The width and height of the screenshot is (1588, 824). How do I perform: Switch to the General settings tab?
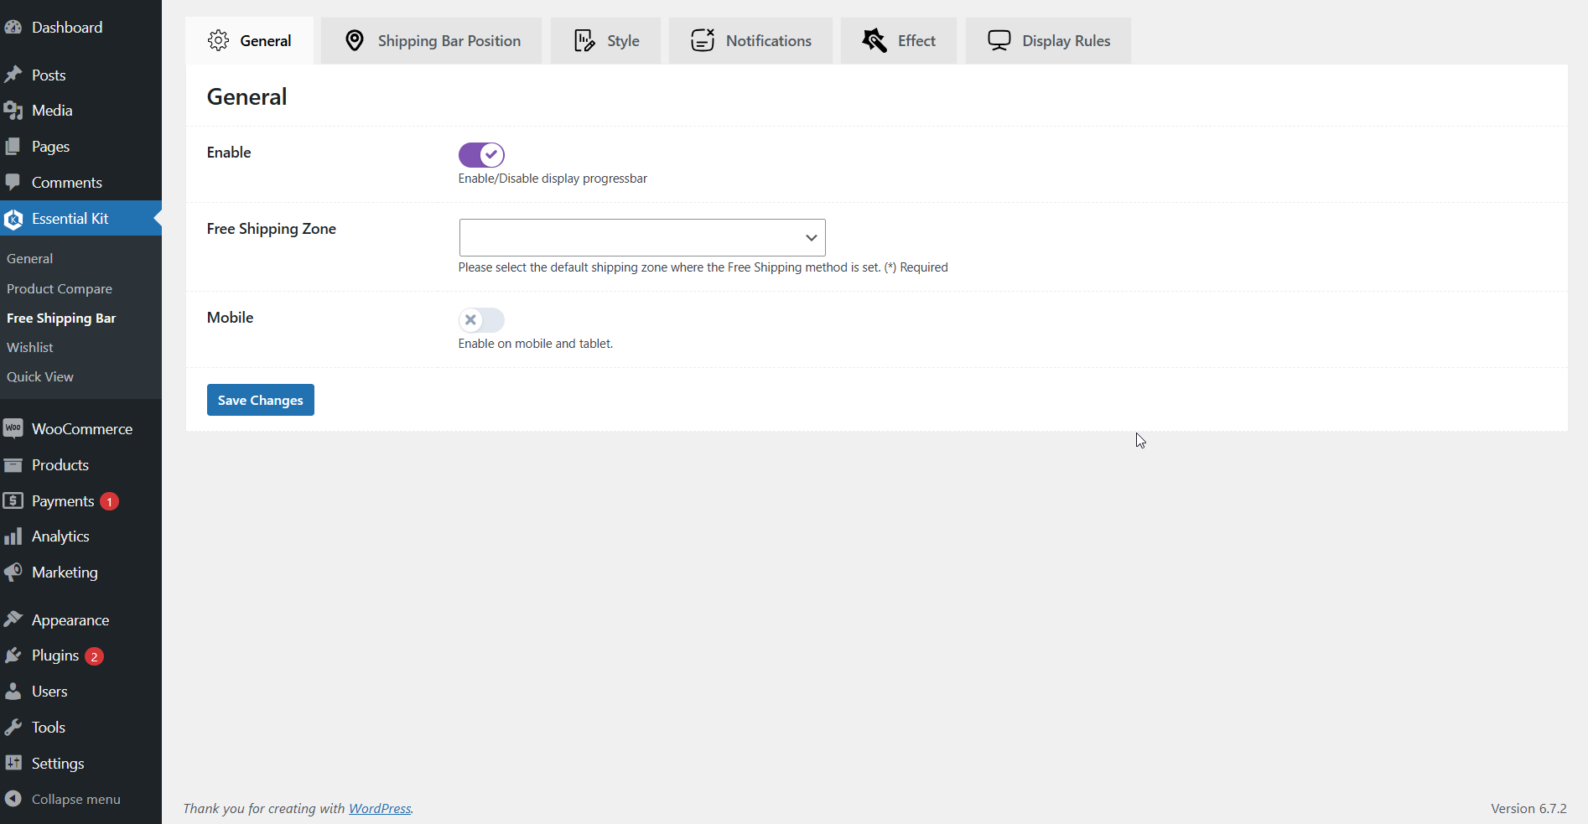(250, 41)
